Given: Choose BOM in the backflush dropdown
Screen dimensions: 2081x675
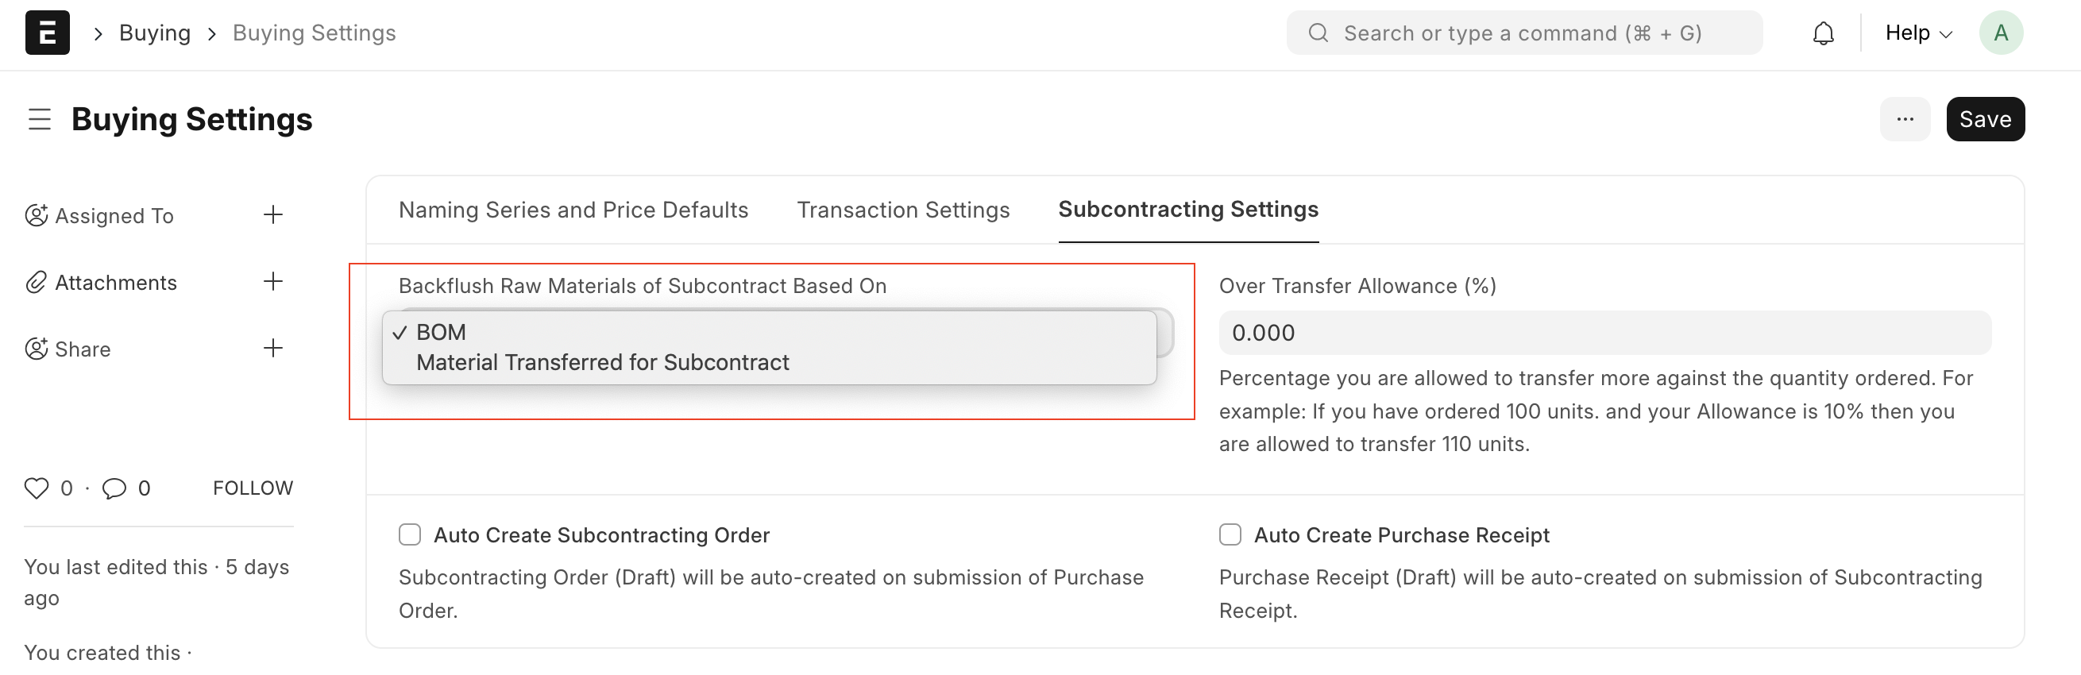Looking at the screenshot, I should 441,332.
